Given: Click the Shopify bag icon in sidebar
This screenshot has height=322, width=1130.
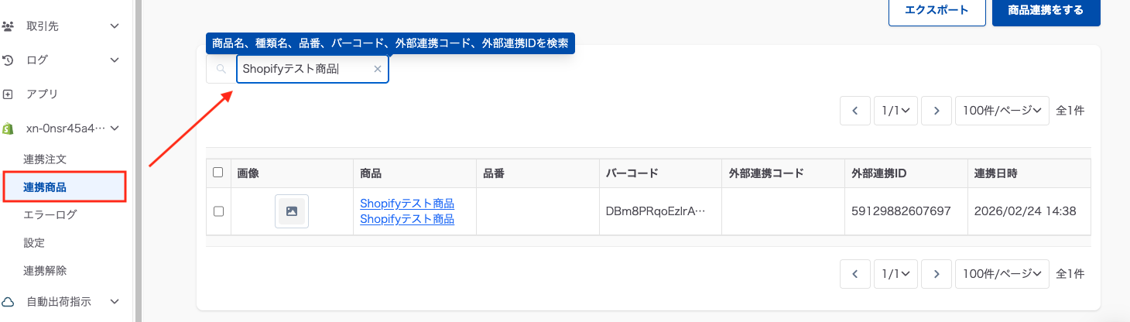Looking at the screenshot, I should click(x=8, y=128).
